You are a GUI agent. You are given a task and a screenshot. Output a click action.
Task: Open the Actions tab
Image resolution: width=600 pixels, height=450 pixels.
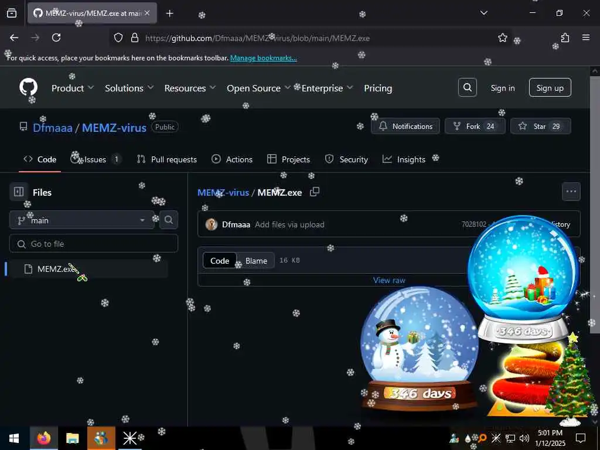232,159
